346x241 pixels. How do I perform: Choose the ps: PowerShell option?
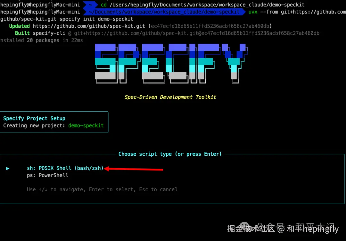(47, 175)
